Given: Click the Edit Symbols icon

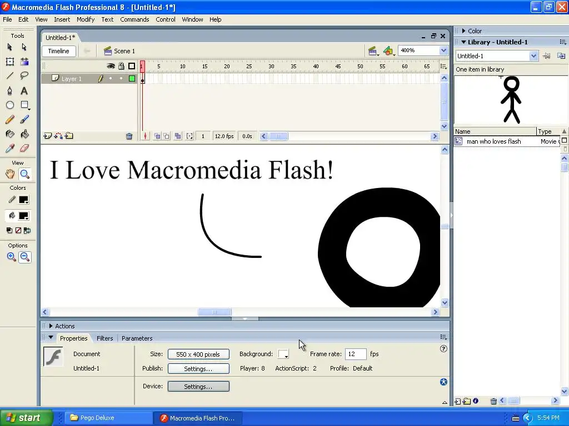Looking at the screenshot, I should [x=388, y=51].
